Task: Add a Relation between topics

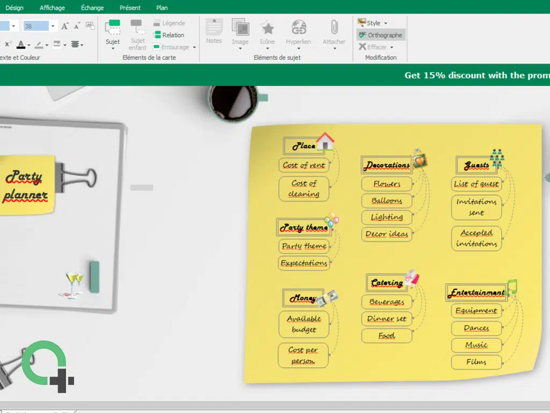Action: (x=169, y=35)
